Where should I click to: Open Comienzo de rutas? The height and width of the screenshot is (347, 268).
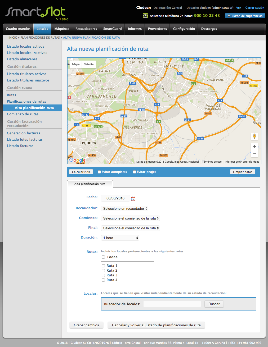point(23,114)
